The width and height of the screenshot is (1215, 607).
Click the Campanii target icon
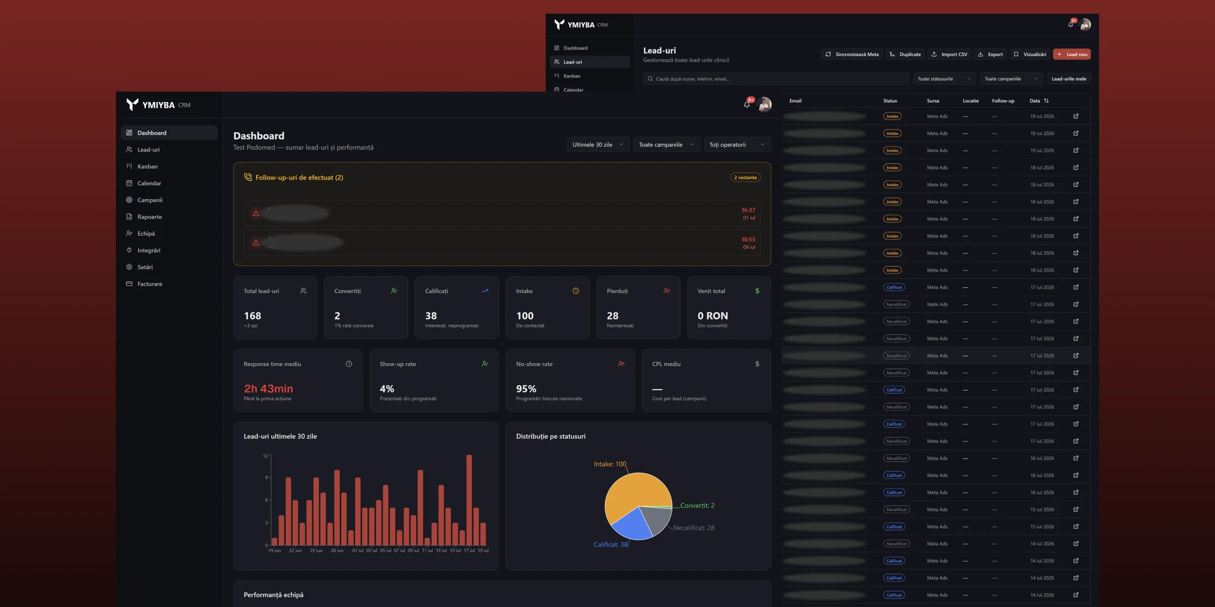click(129, 200)
